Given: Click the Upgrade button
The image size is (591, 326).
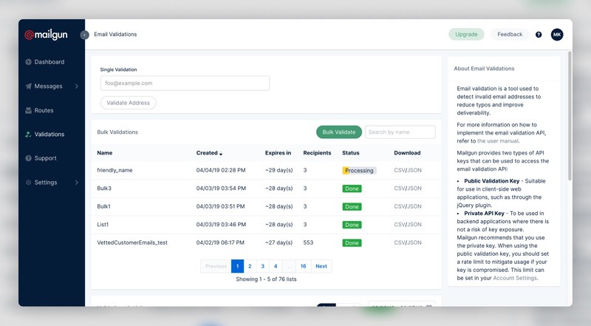Looking at the screenshot, I should point(466,34).
